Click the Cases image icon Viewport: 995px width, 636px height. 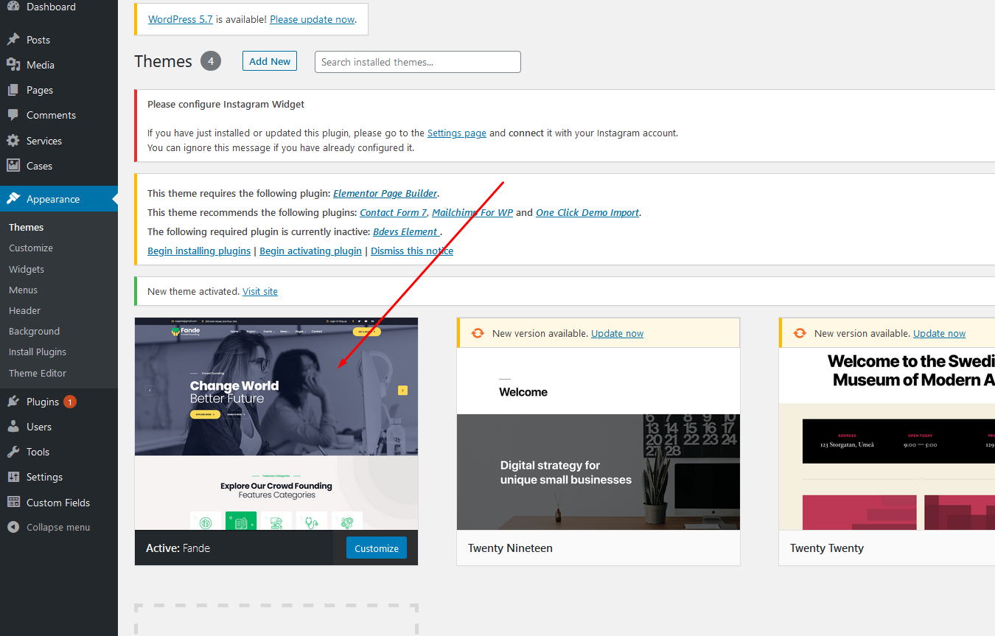(13, 166)
